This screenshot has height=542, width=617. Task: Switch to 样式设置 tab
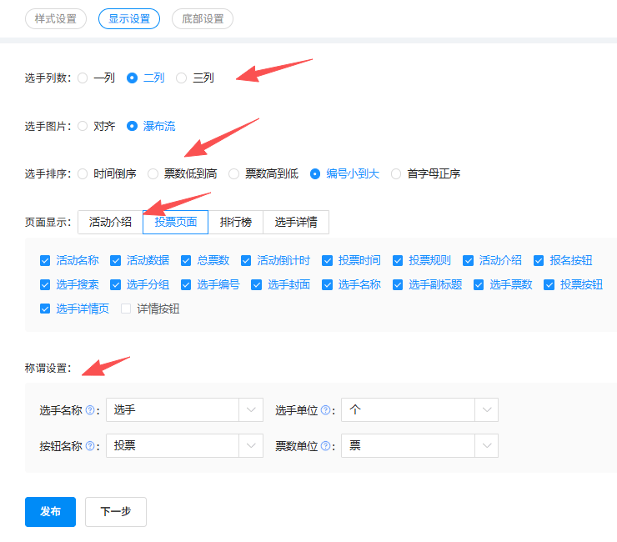(56, 19)
